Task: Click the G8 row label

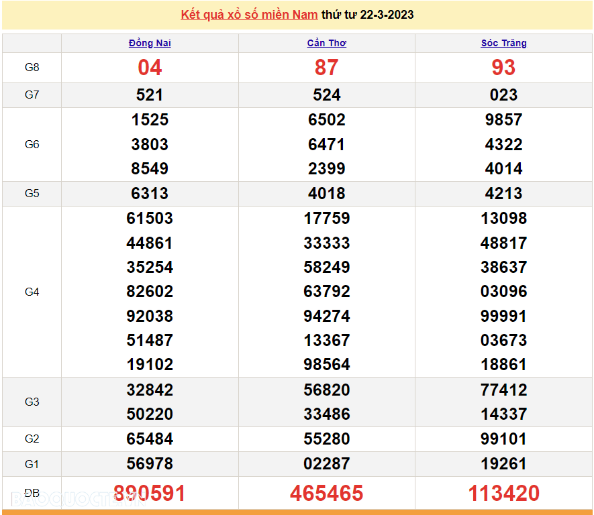Action: [x=32, y=67]
